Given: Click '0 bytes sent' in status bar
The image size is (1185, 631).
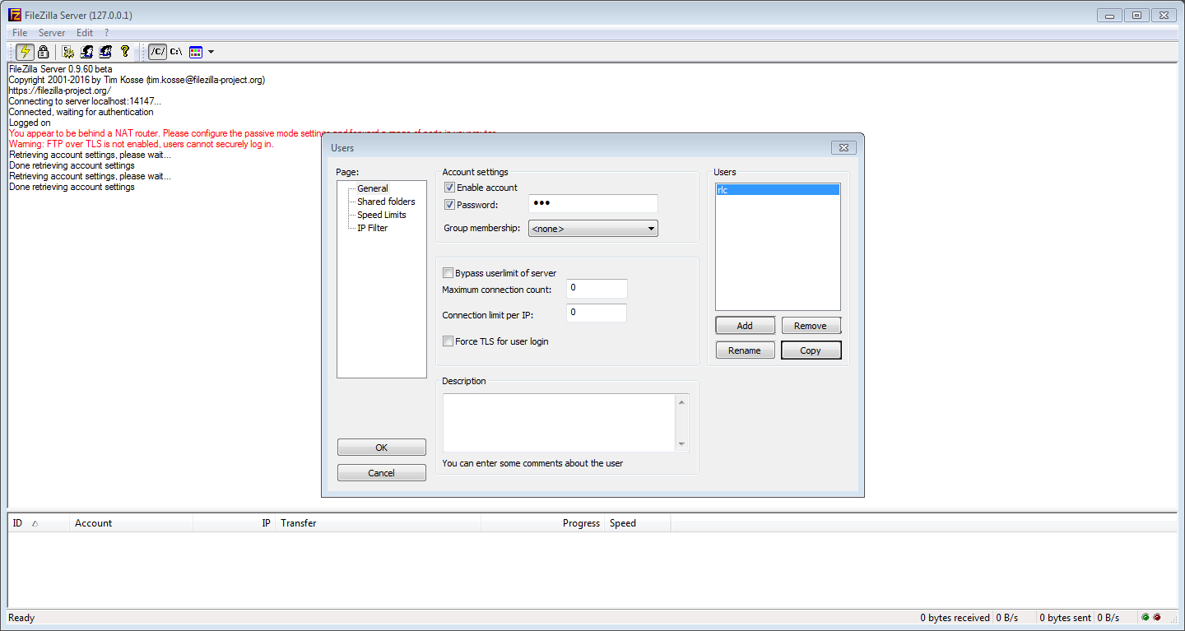Looking at the screenshot, I should 1065,618.
